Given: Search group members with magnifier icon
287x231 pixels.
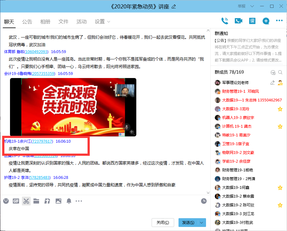Looking at the screenshot, I should click(280, 72).
